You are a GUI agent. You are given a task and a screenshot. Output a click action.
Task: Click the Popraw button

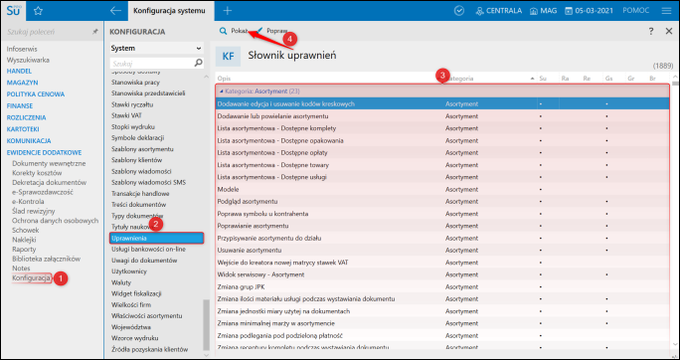click(272, 31)
